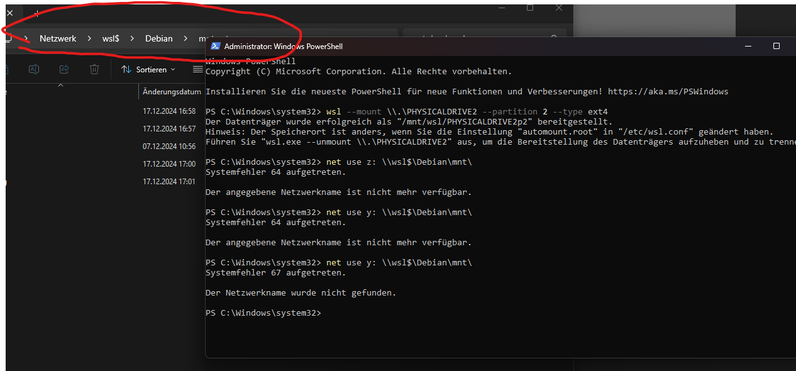Add a new File Explorer tab

(x=36, y=13)
